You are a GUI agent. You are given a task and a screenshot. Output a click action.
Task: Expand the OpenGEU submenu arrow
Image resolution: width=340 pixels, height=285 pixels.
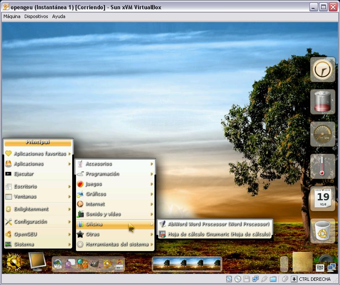[x=69, y=234]
